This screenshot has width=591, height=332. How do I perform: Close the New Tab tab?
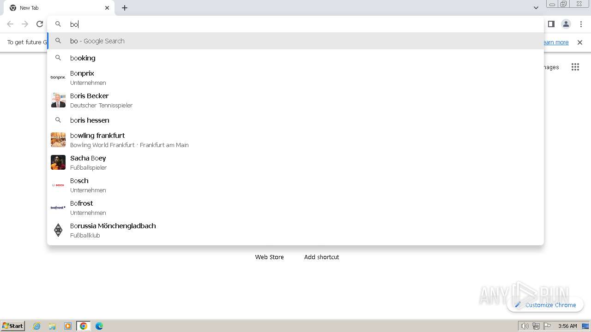coord(107,8)
